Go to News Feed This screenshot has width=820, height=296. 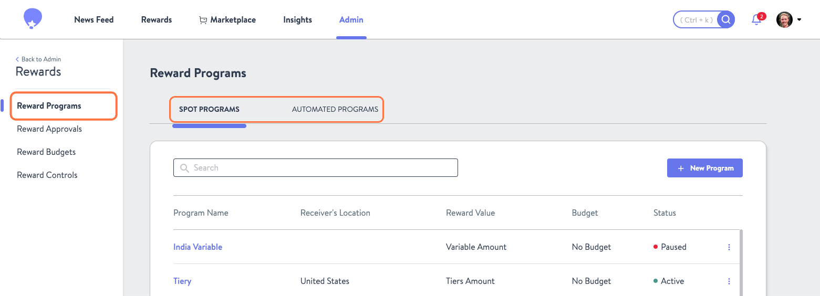[x=94, y=20]
